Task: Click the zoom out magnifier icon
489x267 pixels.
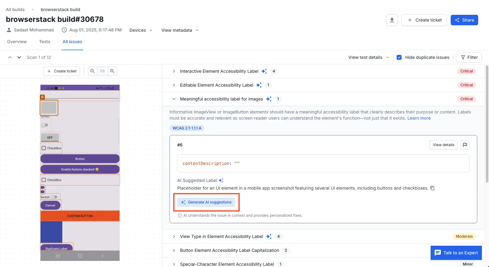Action: click(92, 71)
